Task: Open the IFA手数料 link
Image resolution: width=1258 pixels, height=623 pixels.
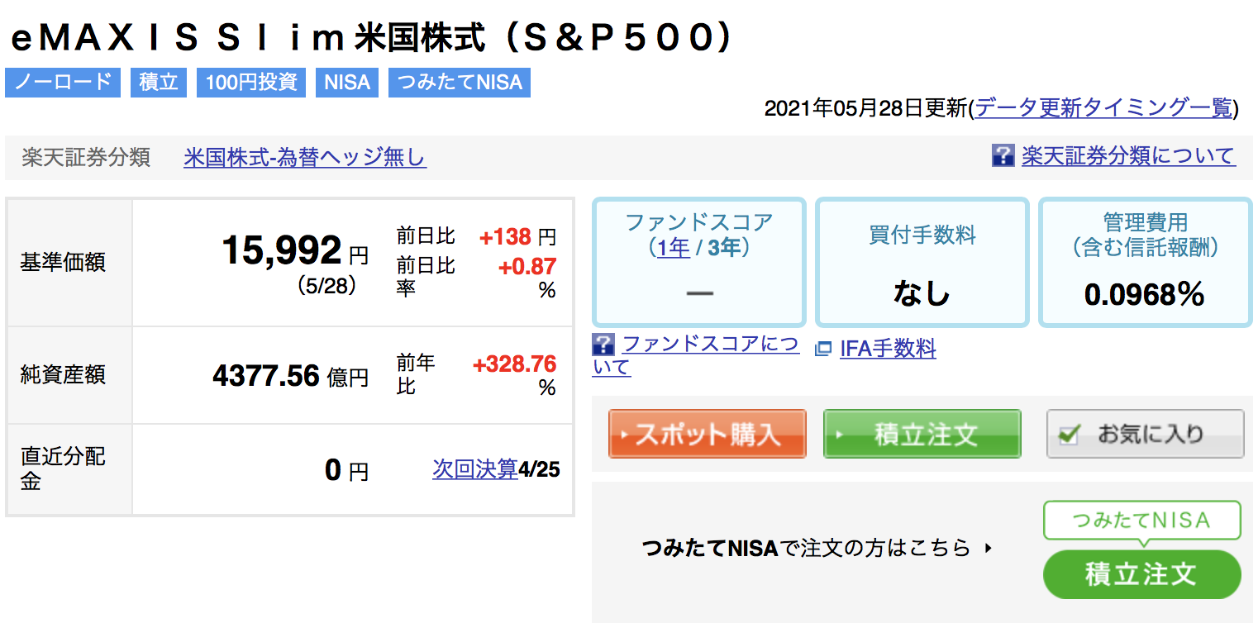Action: [x=888, y=350]
